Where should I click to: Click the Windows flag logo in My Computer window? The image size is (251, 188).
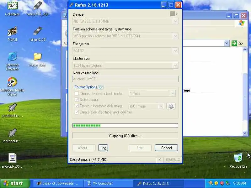pyautogui.click(x=241, y=23)
